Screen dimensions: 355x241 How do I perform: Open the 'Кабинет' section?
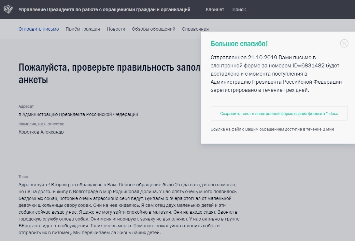pos(215,9)
